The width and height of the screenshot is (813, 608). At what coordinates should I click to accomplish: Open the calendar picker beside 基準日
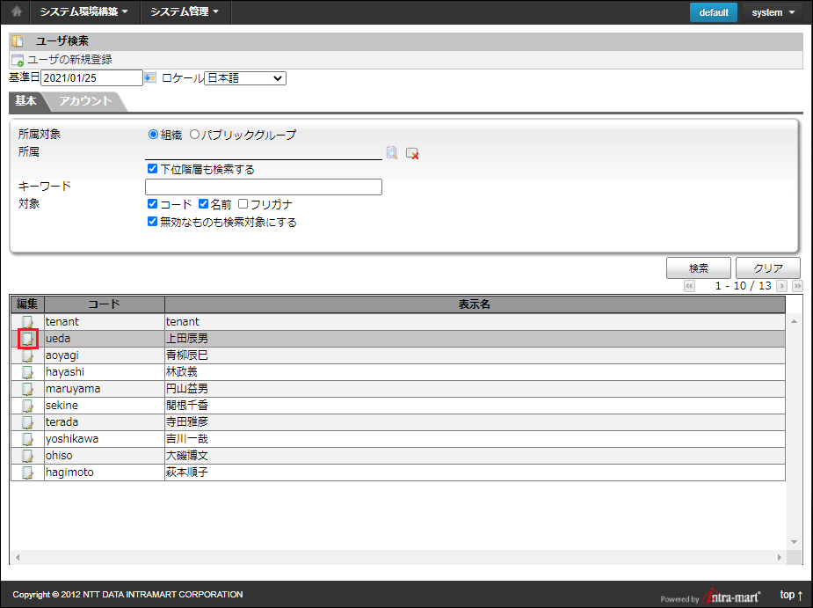point(150,78)
